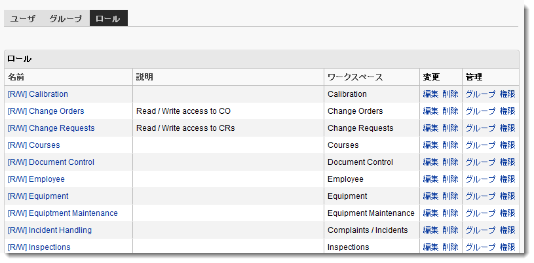Click グループ for the Change Requests row
Image resolution: width=534 pixels, height=263 pixels.
(480, 128)
